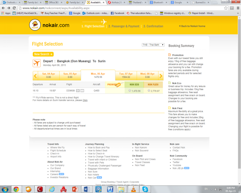Click the plane icon next to flight DD9608
The height and width of the screenshot is (193, 241).
pyautogui.click(x=78, y=91)
